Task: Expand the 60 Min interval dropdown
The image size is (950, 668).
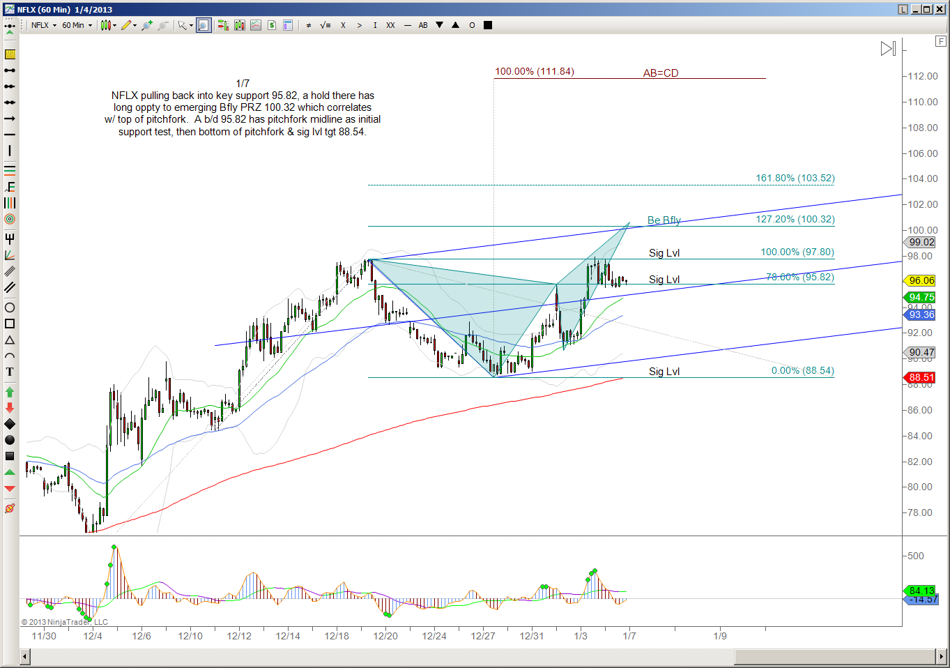Action: click(x=77, y=25)
